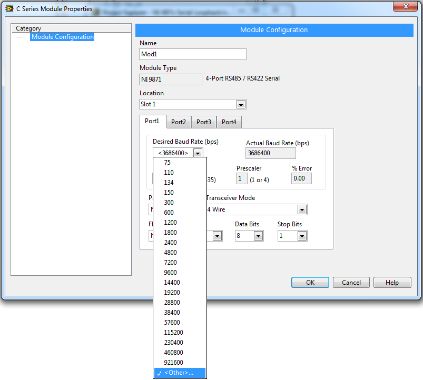The width and height of the screenshot is (423, 380).
Task: Open Help for module properties
Action: point(392,283)
